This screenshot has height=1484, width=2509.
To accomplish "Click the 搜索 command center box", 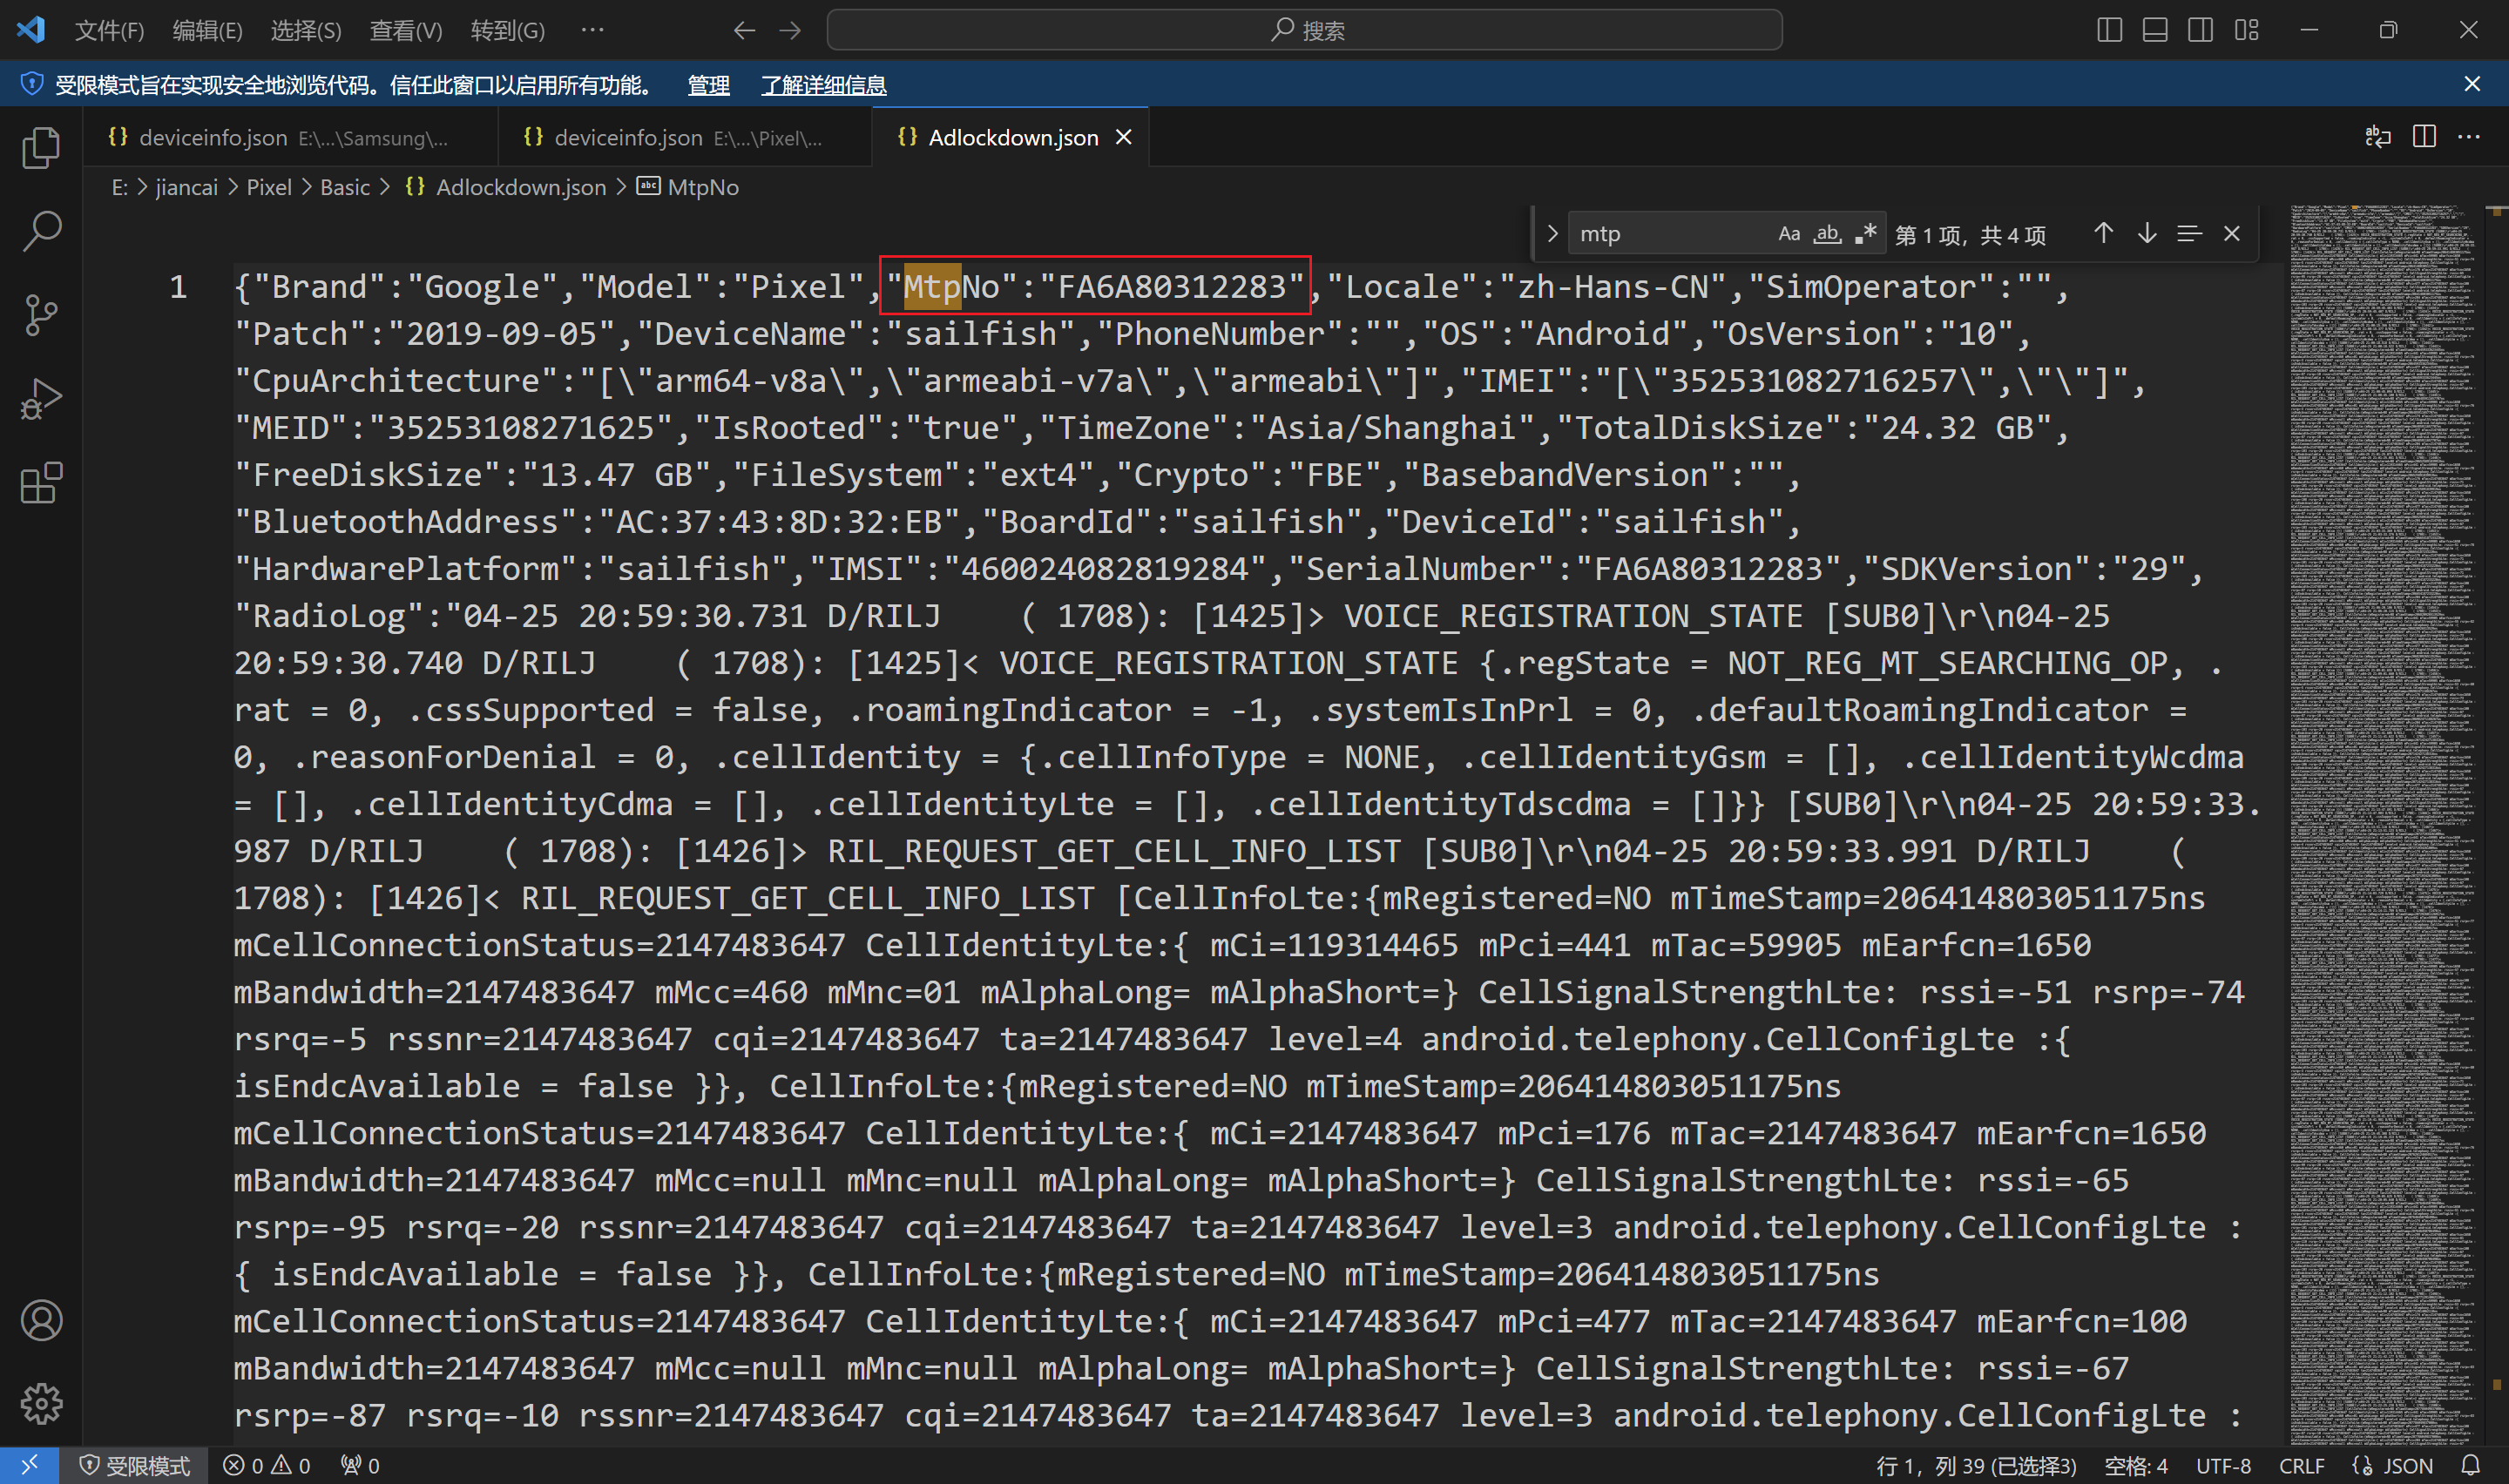I will click(x=1304, y=30).
